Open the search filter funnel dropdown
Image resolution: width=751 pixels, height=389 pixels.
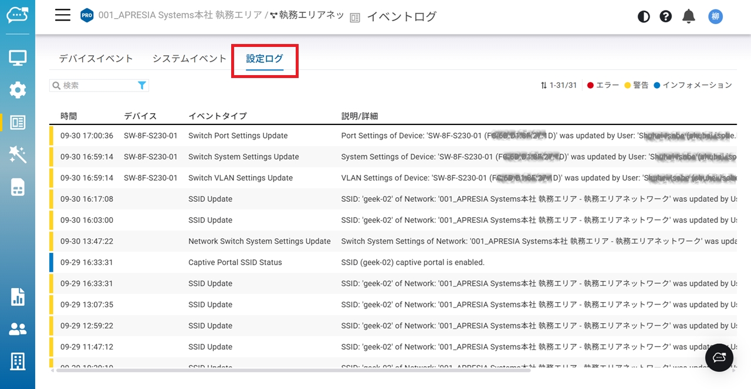point(141,86)
